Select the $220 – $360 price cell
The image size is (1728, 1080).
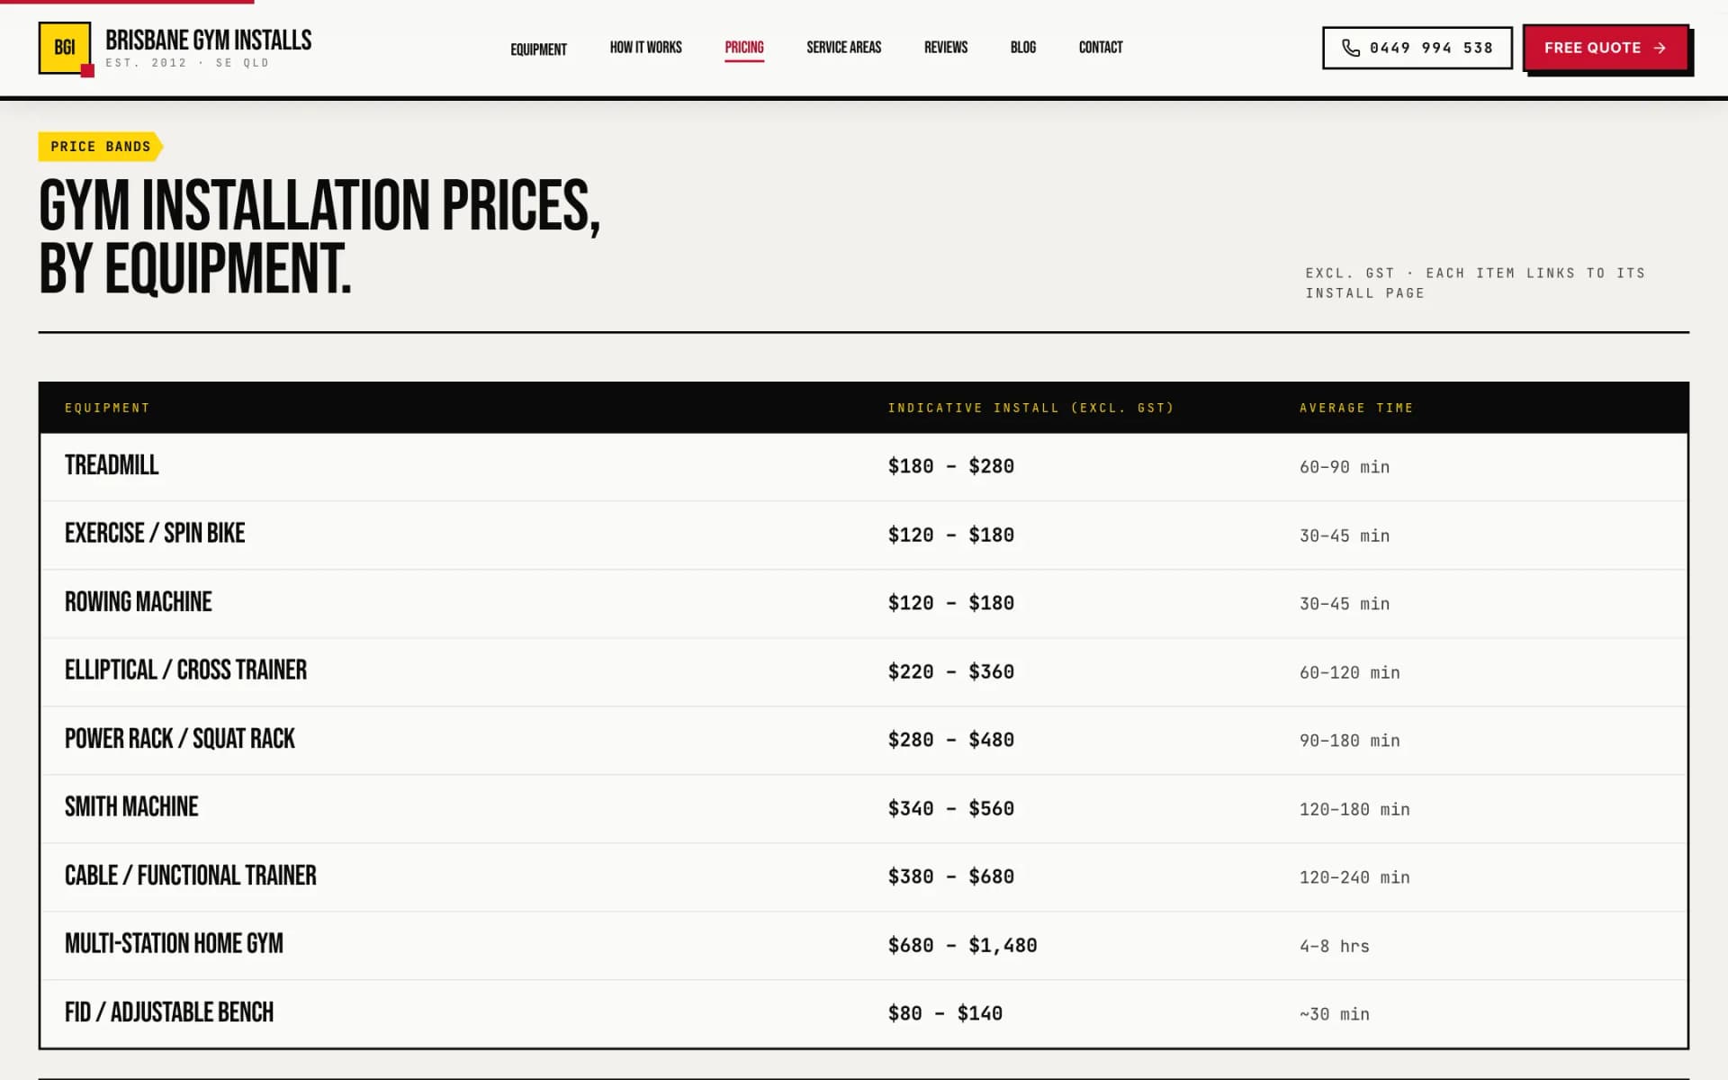pyautogui.click(x=950, y=671)
